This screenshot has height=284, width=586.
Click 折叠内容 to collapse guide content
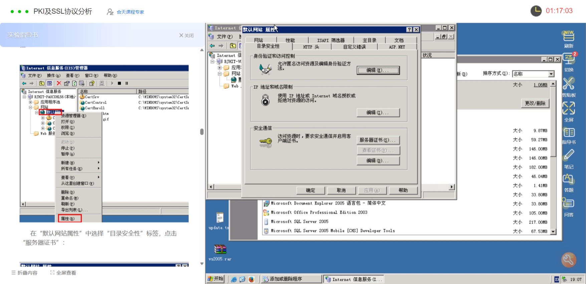24,273
